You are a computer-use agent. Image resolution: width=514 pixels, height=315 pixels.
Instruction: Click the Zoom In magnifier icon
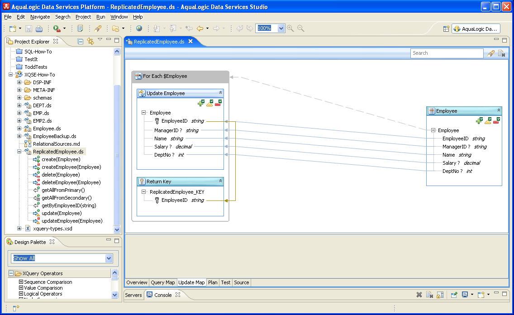click(290, 29)
